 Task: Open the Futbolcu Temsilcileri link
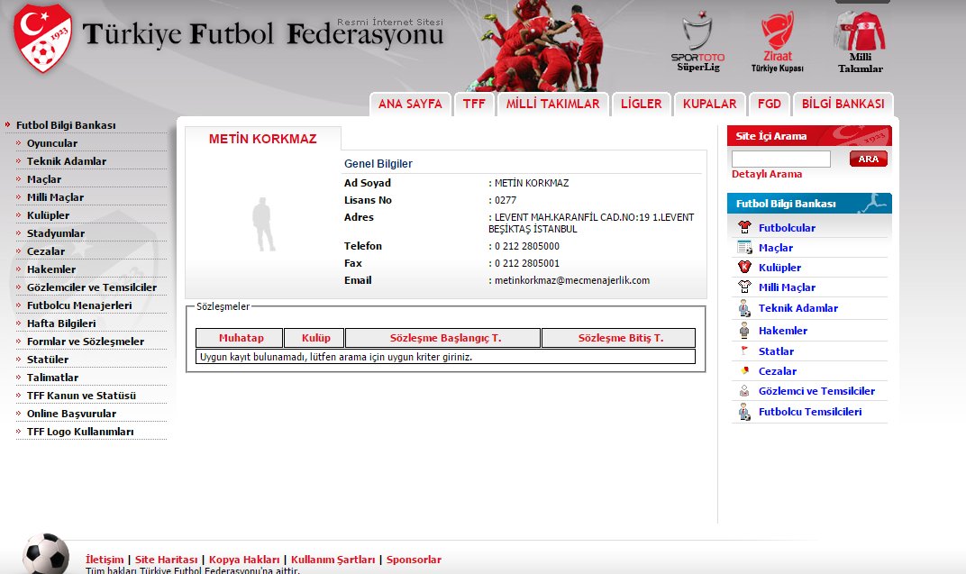point(810,412)
